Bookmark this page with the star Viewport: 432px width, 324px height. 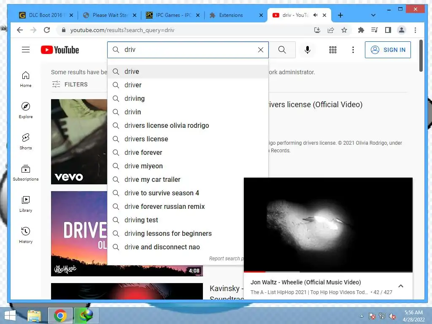[x=344, y=30]
